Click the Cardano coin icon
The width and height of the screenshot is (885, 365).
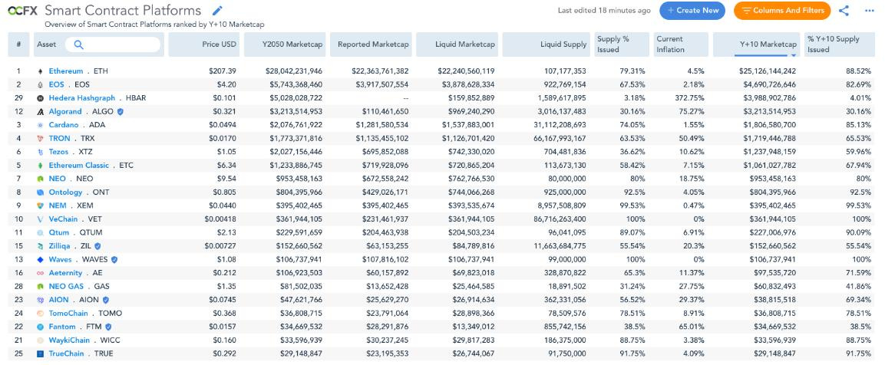[40, 125]
